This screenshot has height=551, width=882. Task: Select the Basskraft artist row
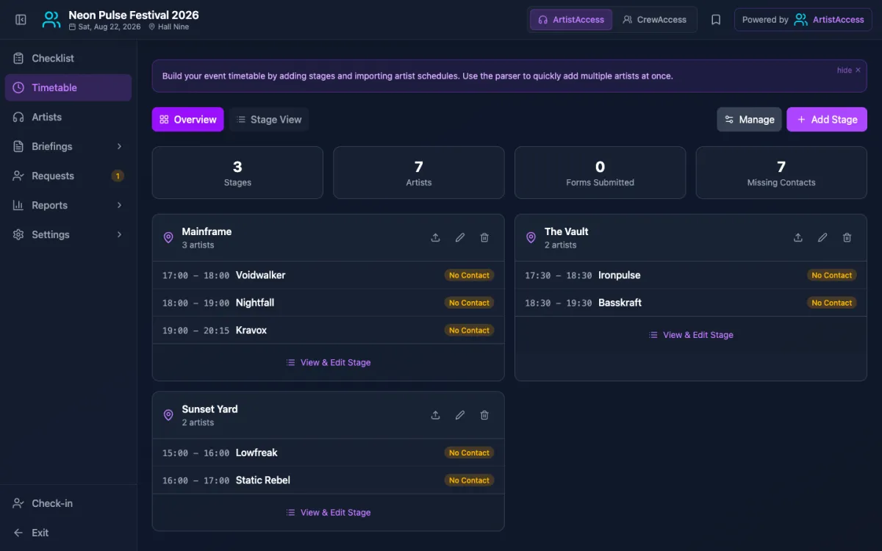tap(691, 303)
